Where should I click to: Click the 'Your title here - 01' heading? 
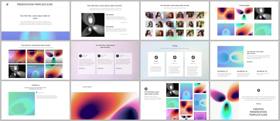(222, 71)
